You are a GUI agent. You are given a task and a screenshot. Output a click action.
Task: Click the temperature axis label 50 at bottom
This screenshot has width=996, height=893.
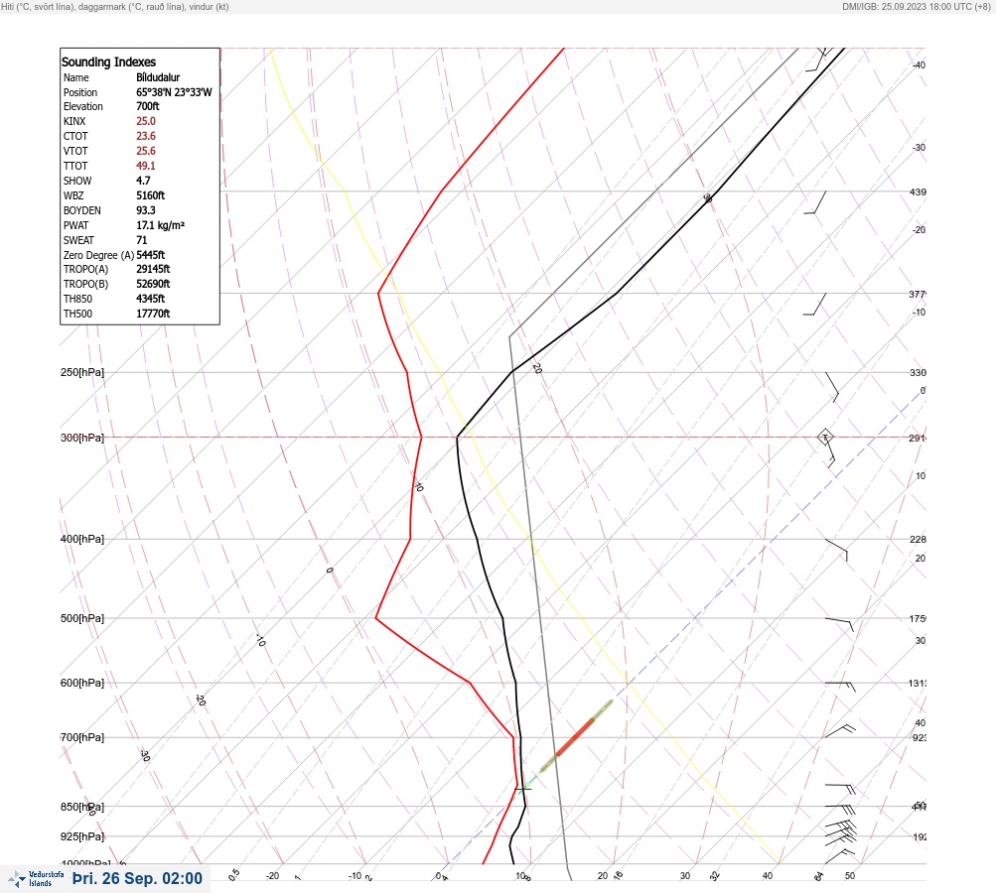[x=850, y=876]
